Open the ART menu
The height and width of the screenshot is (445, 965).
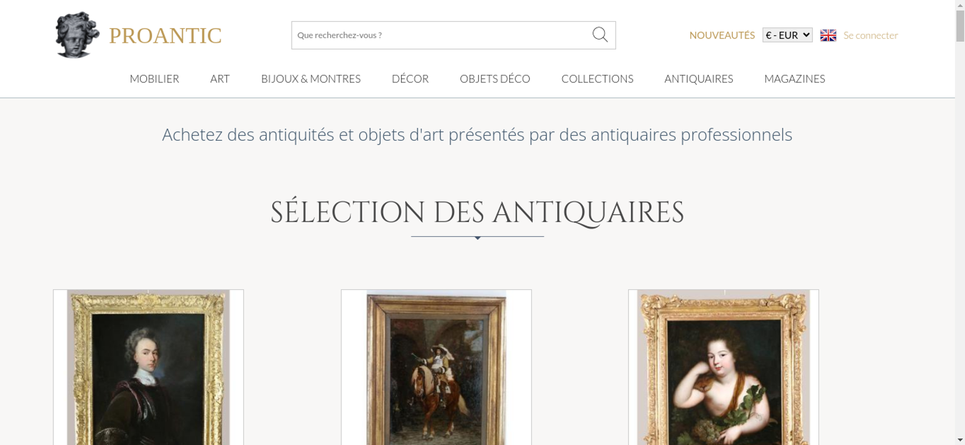(x=220, y=79)
